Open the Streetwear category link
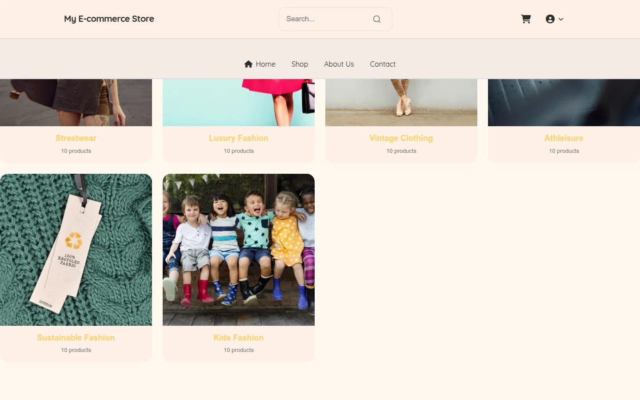This screenshot has height=400, width=640. point(76,138)
